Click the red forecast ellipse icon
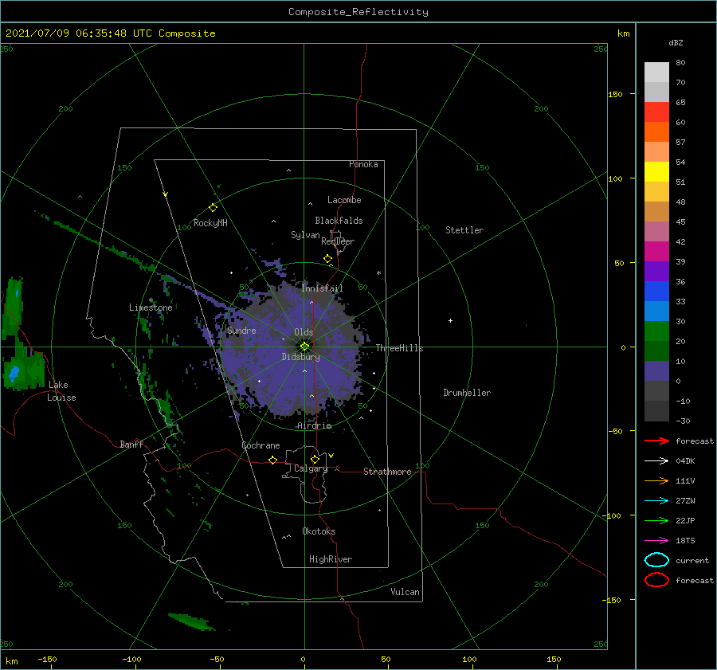Image resolution: width=717 pixels, height=670 pixels. coord(656,580)
